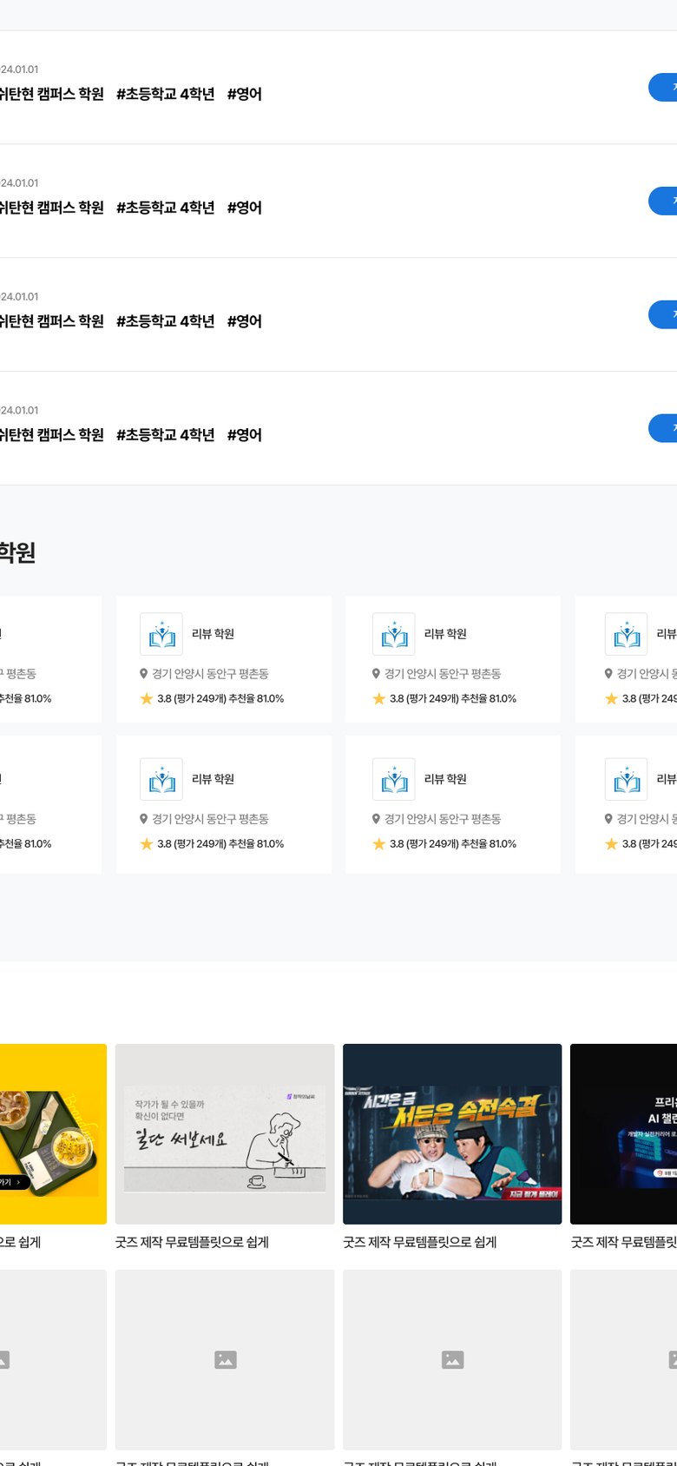Image resolution: width=677 pixels, height=1466 pixels.
Task: Click location pin in top-row rightmost cut-off card
Action: tap(608, 674)
